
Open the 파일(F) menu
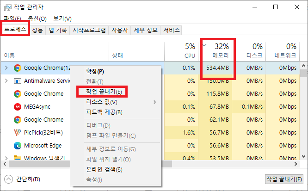point(12,18)
